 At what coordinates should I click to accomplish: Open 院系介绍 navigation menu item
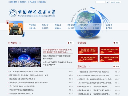(45, 25)
